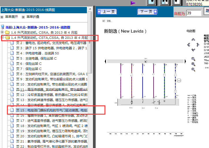This screenshot has width=209, height=148.
Task: Click the pane-layout button with right-pointing arrow
Action: pyautogui.click(x=152, y=2)
